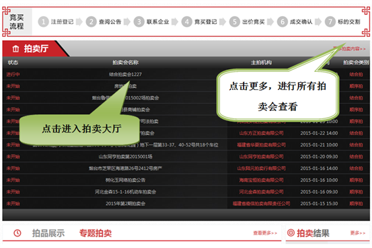Click the clock icon beside 拍品展示
Screen dimensions: 372x248
(x=17, y=233)
